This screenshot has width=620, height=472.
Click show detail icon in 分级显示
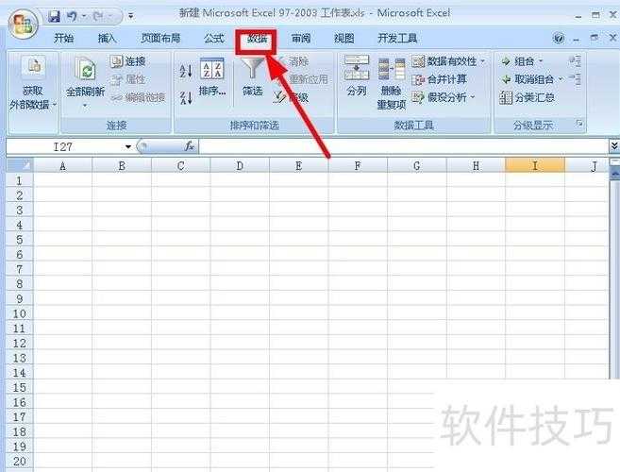pyautogui.click(x=575, y=61)
